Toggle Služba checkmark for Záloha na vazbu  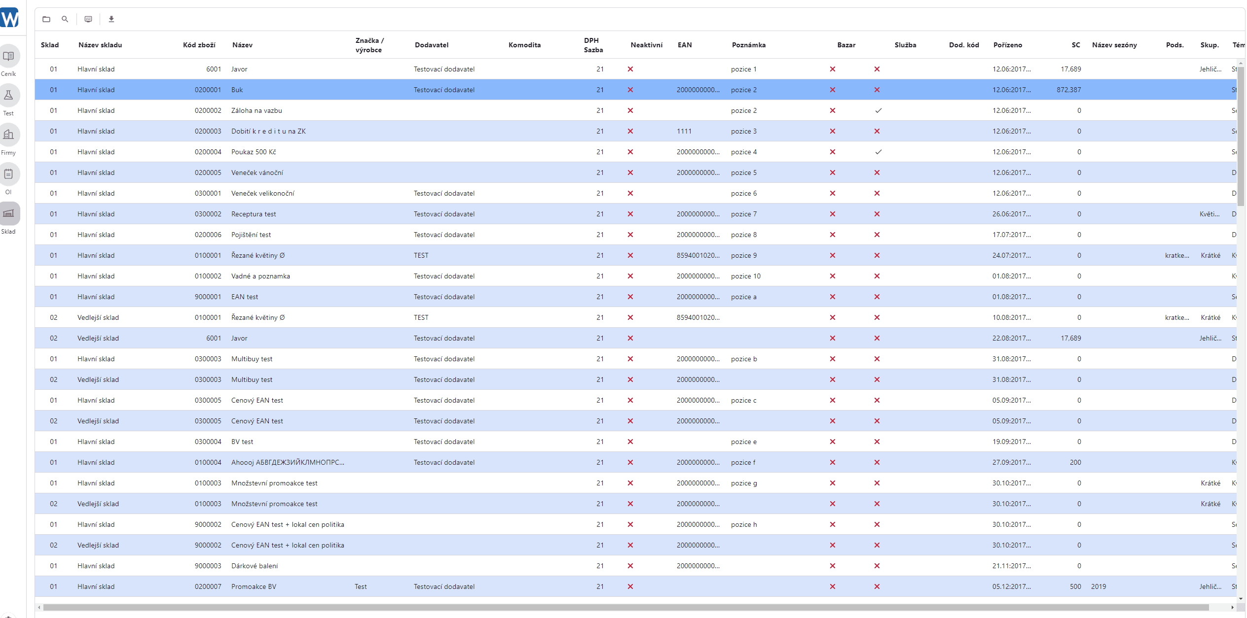(878, 110)
